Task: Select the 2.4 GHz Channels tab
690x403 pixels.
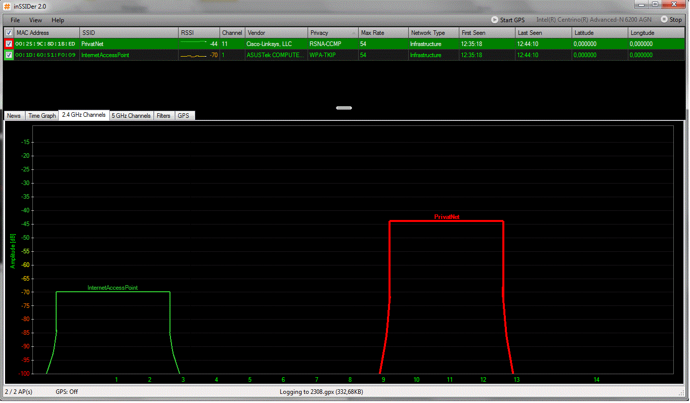Action: point(84,115)
